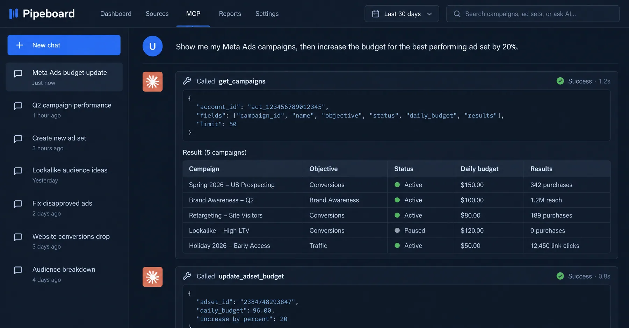This screenshot has width=629, height=328.
Task: Click chat bubble icon for Fix disapproved ads
Action: point(18,204)
